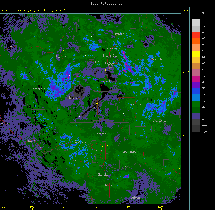215x210 pixels.
Task: Click the Ponoka label
Action: tap(120, 34)
